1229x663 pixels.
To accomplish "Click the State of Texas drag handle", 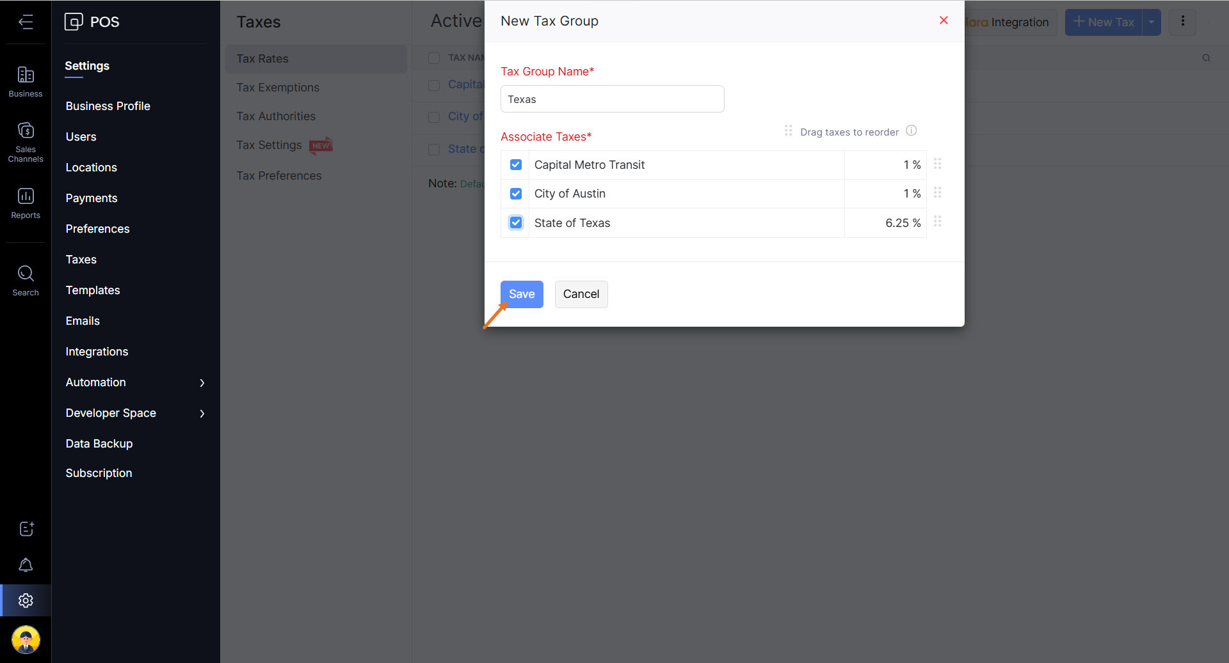I will (x=938, y=221).
